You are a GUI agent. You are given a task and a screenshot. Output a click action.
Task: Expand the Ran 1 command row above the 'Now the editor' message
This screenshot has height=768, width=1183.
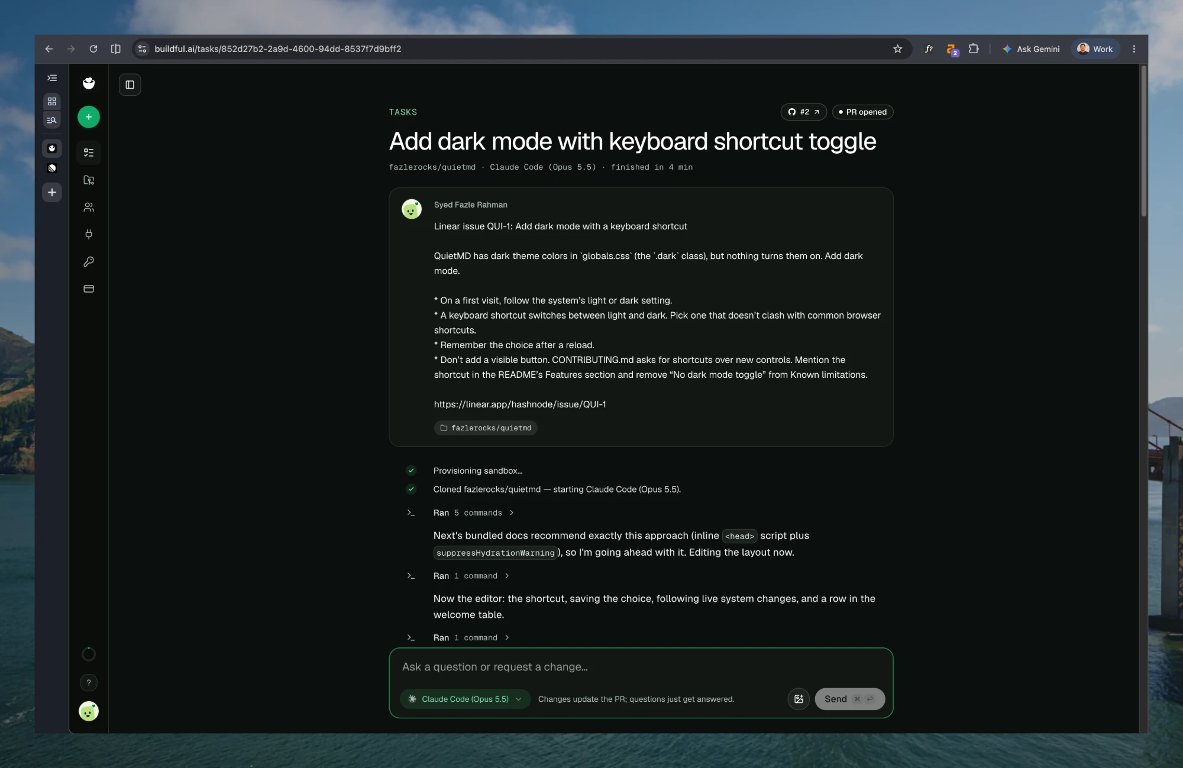point(471,576)
